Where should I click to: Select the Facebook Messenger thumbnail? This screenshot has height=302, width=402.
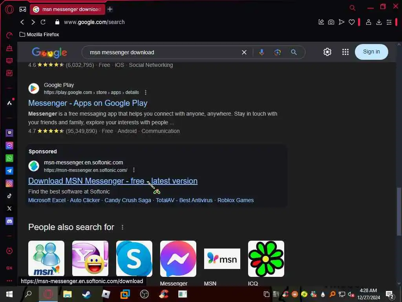point(178,258)
